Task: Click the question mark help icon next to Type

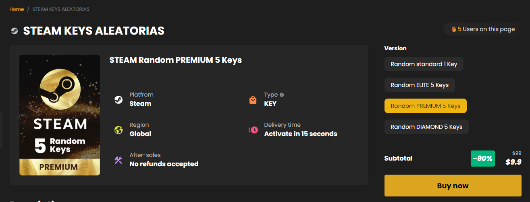Action: point(282,95)
